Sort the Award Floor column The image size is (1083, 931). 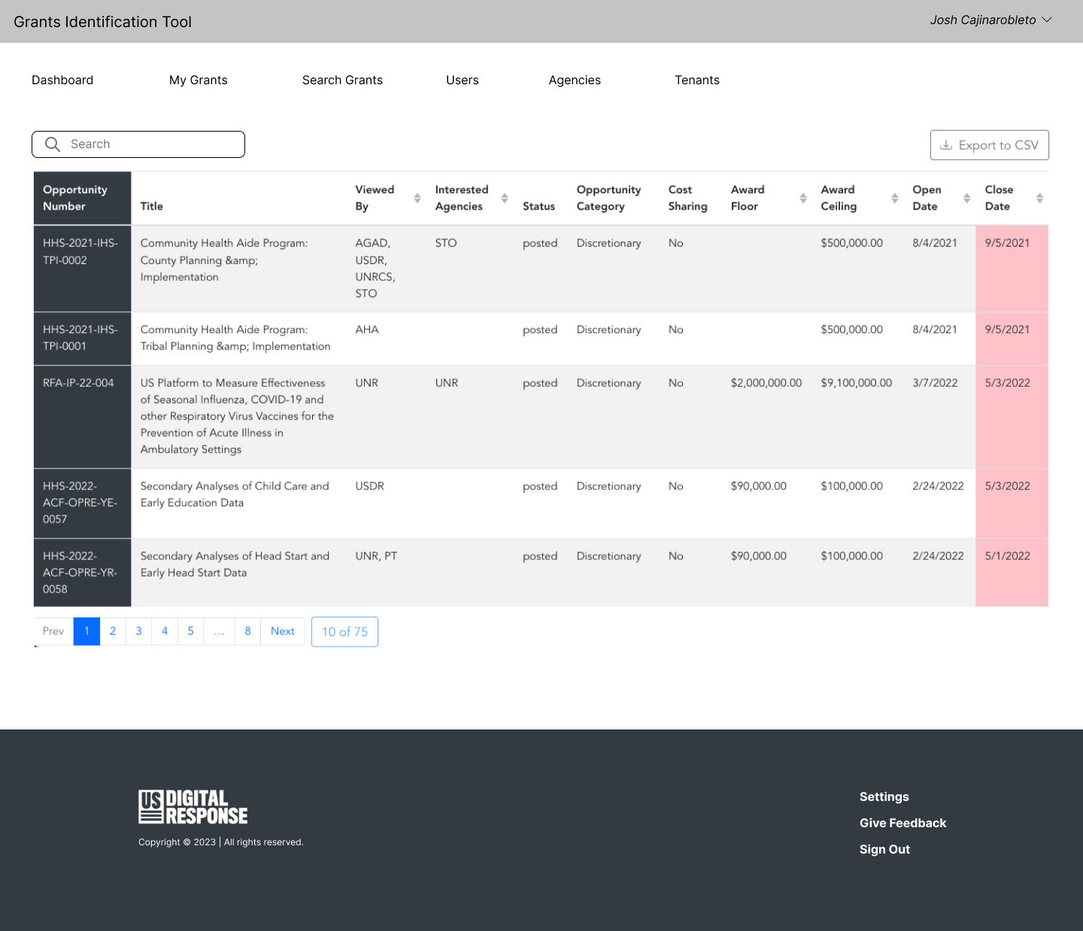[803, 198]
